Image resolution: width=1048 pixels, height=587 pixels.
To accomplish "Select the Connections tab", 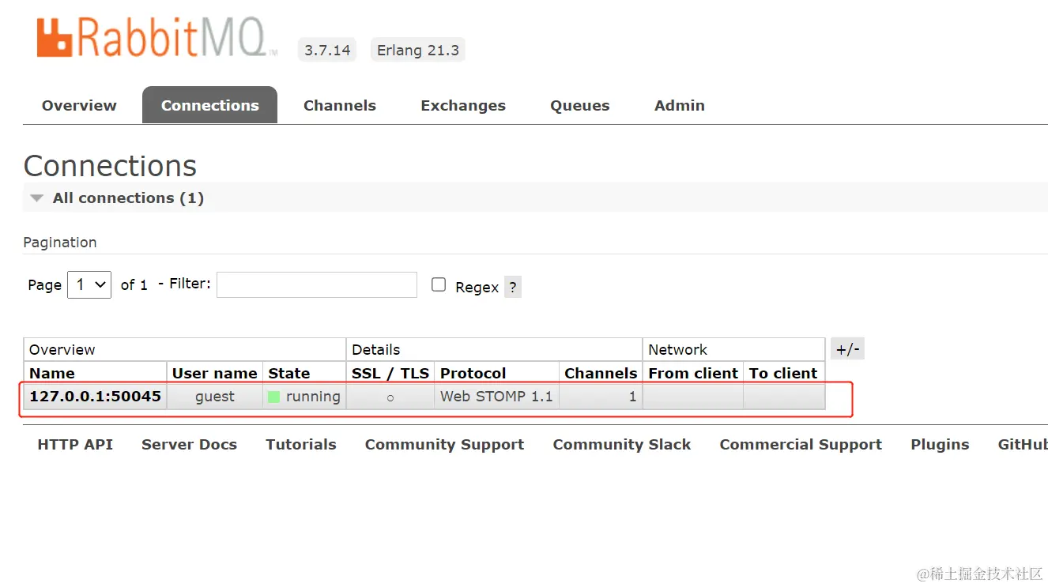I will (209, 105).
